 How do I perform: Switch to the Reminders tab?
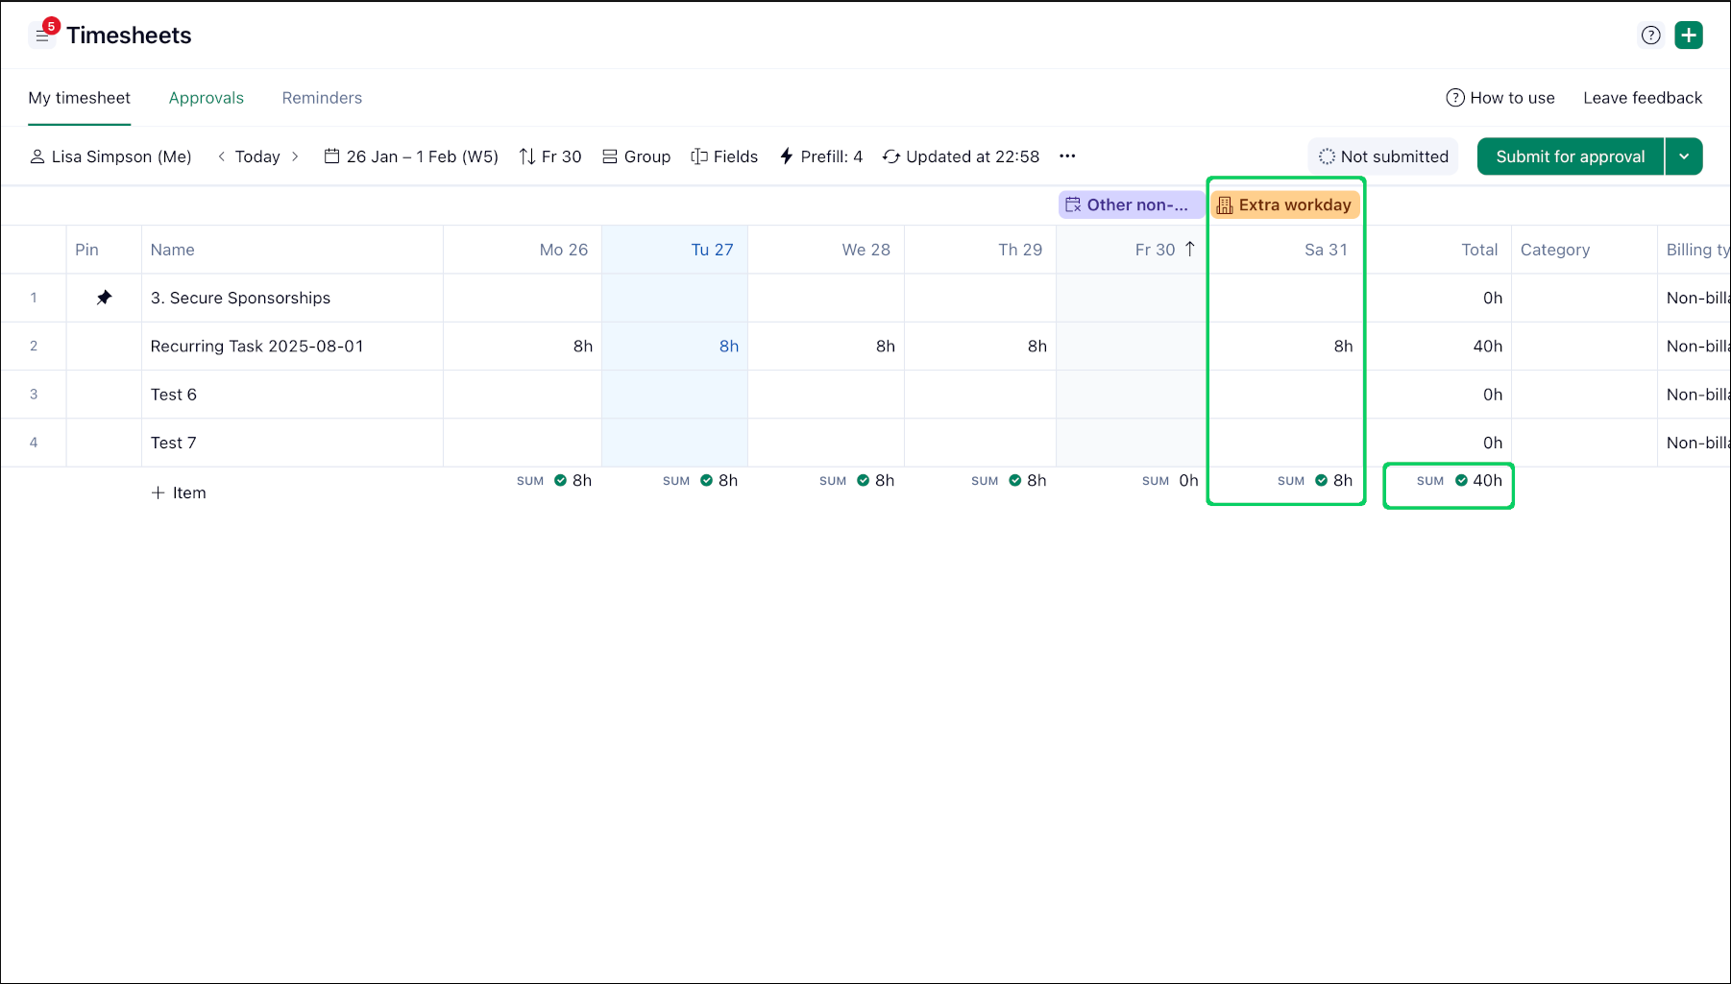click(322, 98)
